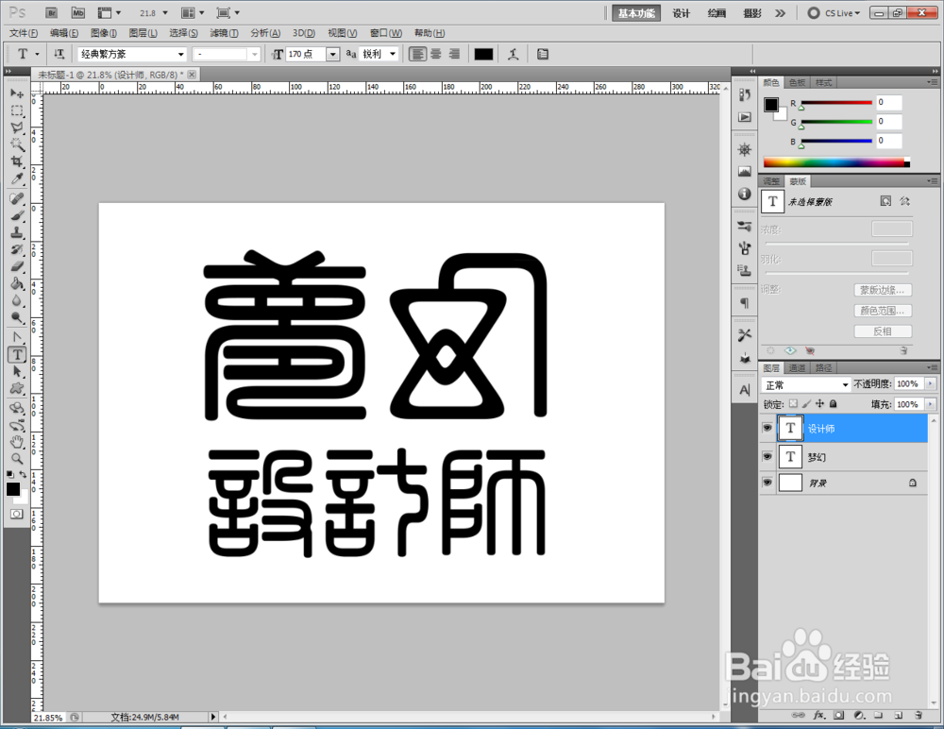Select the Quick Selection tool
Image resolution: width=944 pixels, height=729 pixels.
pyautogui.click(x=17, y=144)
